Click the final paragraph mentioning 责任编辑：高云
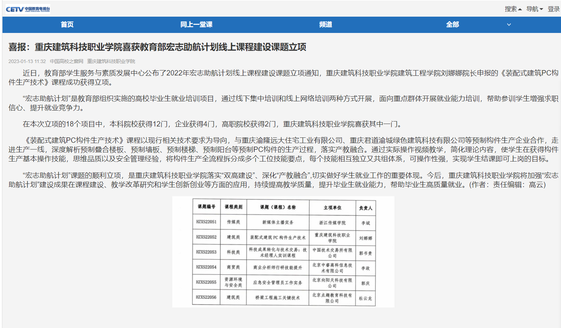Viewport: 561px width, 328px height. coord(283,180)
